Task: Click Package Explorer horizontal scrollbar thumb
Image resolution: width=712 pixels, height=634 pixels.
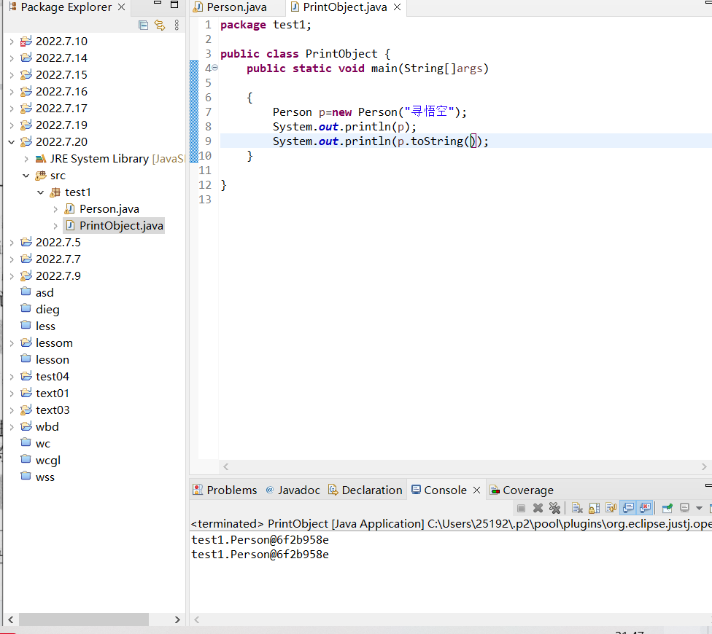Action: pyautogui.click(x=84, y=619)
